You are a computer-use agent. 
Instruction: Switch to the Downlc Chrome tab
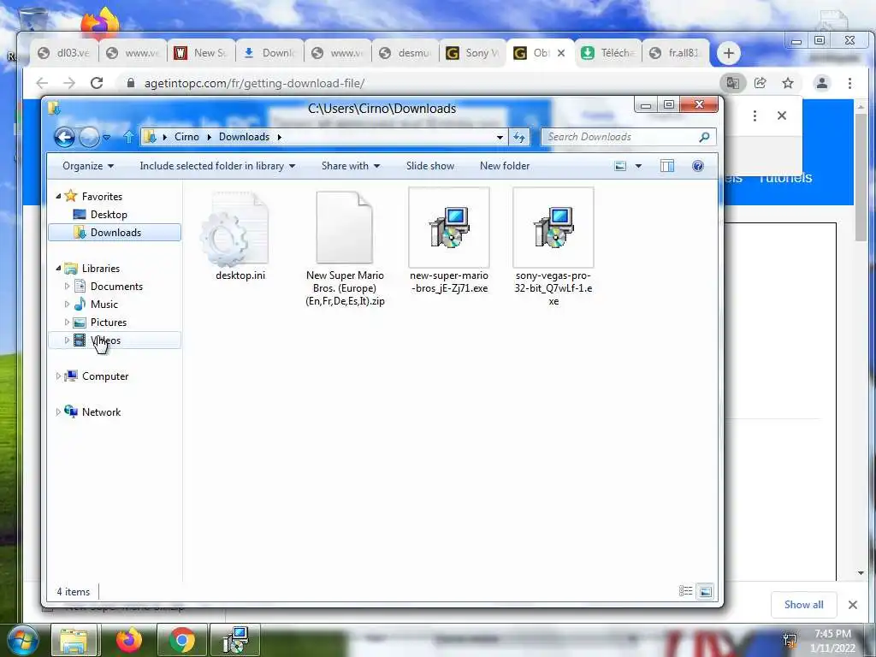coord(269,53)
